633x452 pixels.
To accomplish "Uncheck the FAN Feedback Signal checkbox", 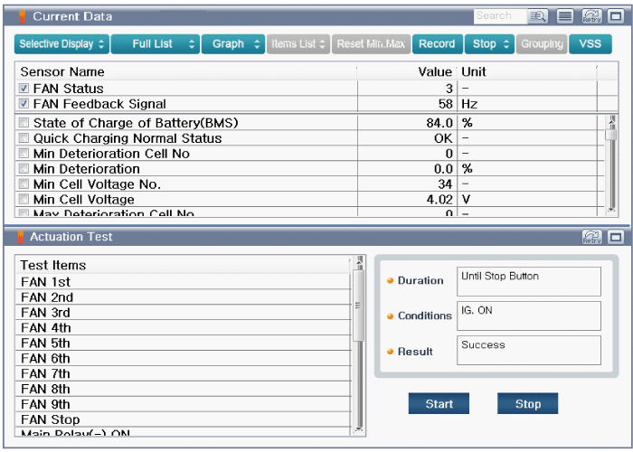I will [24, 104].
